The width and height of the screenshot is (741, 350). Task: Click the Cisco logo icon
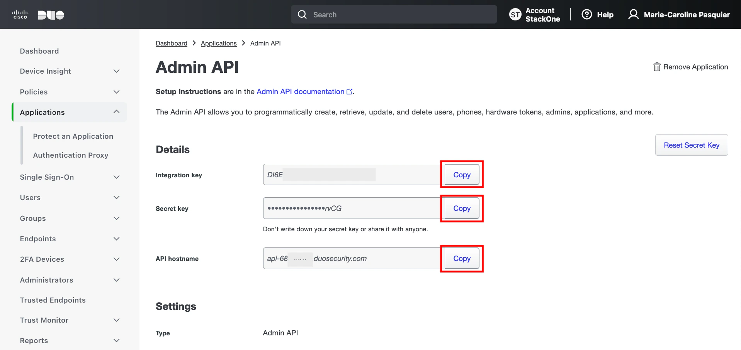20,15
